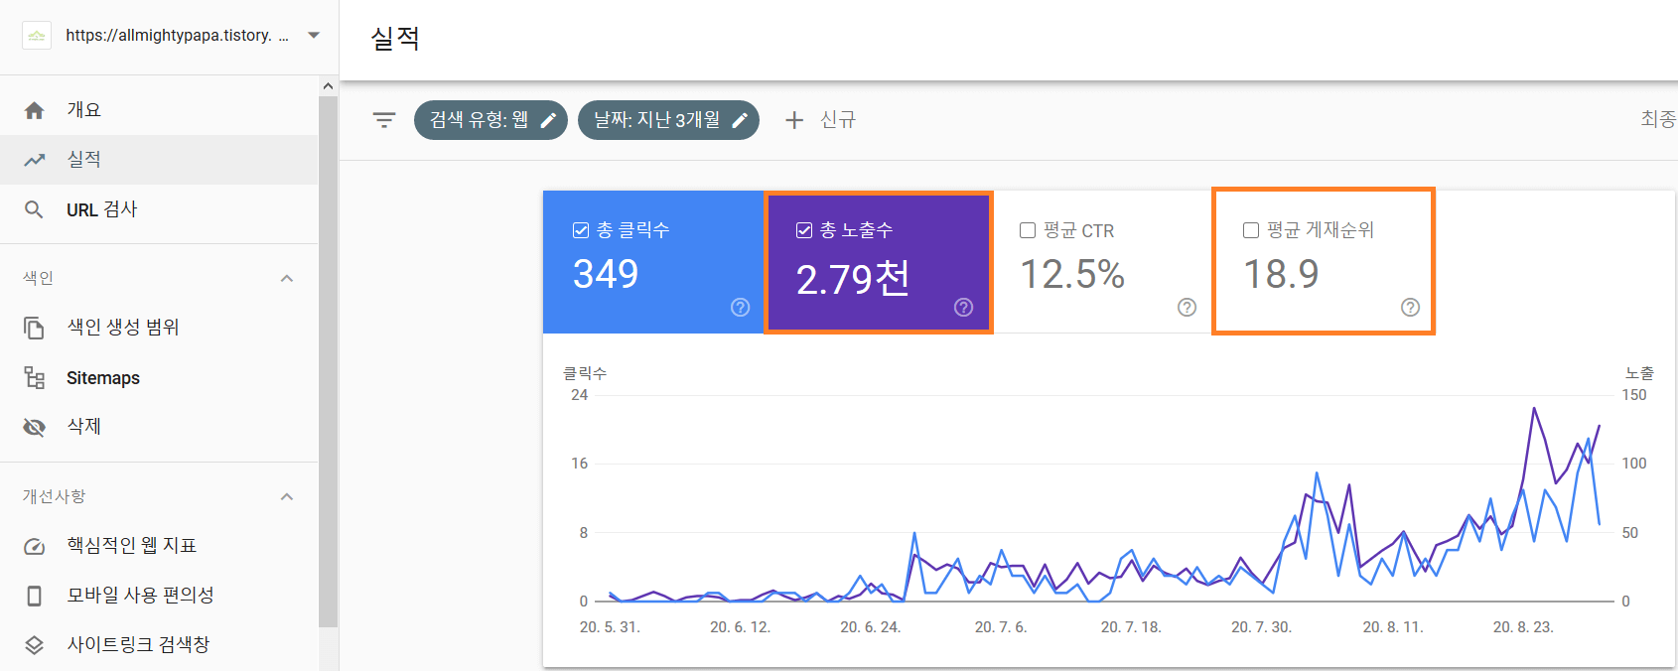
Task: Open the filter list icon
Action: (384, 120)
